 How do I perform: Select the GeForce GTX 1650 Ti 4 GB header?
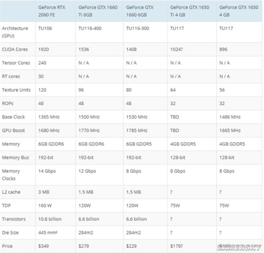tap(190, 11)
